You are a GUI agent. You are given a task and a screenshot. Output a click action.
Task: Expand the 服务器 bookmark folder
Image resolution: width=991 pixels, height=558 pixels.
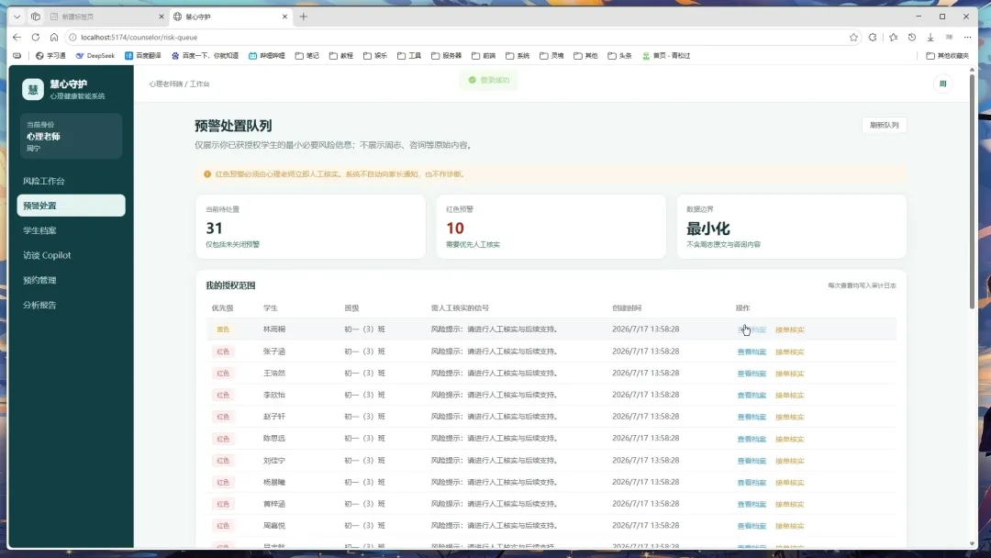point(447,56)
